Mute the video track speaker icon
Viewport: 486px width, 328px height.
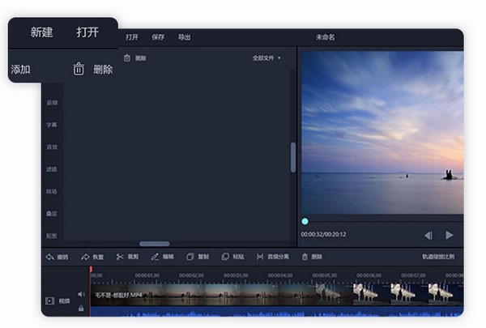[x=81, y=294]
